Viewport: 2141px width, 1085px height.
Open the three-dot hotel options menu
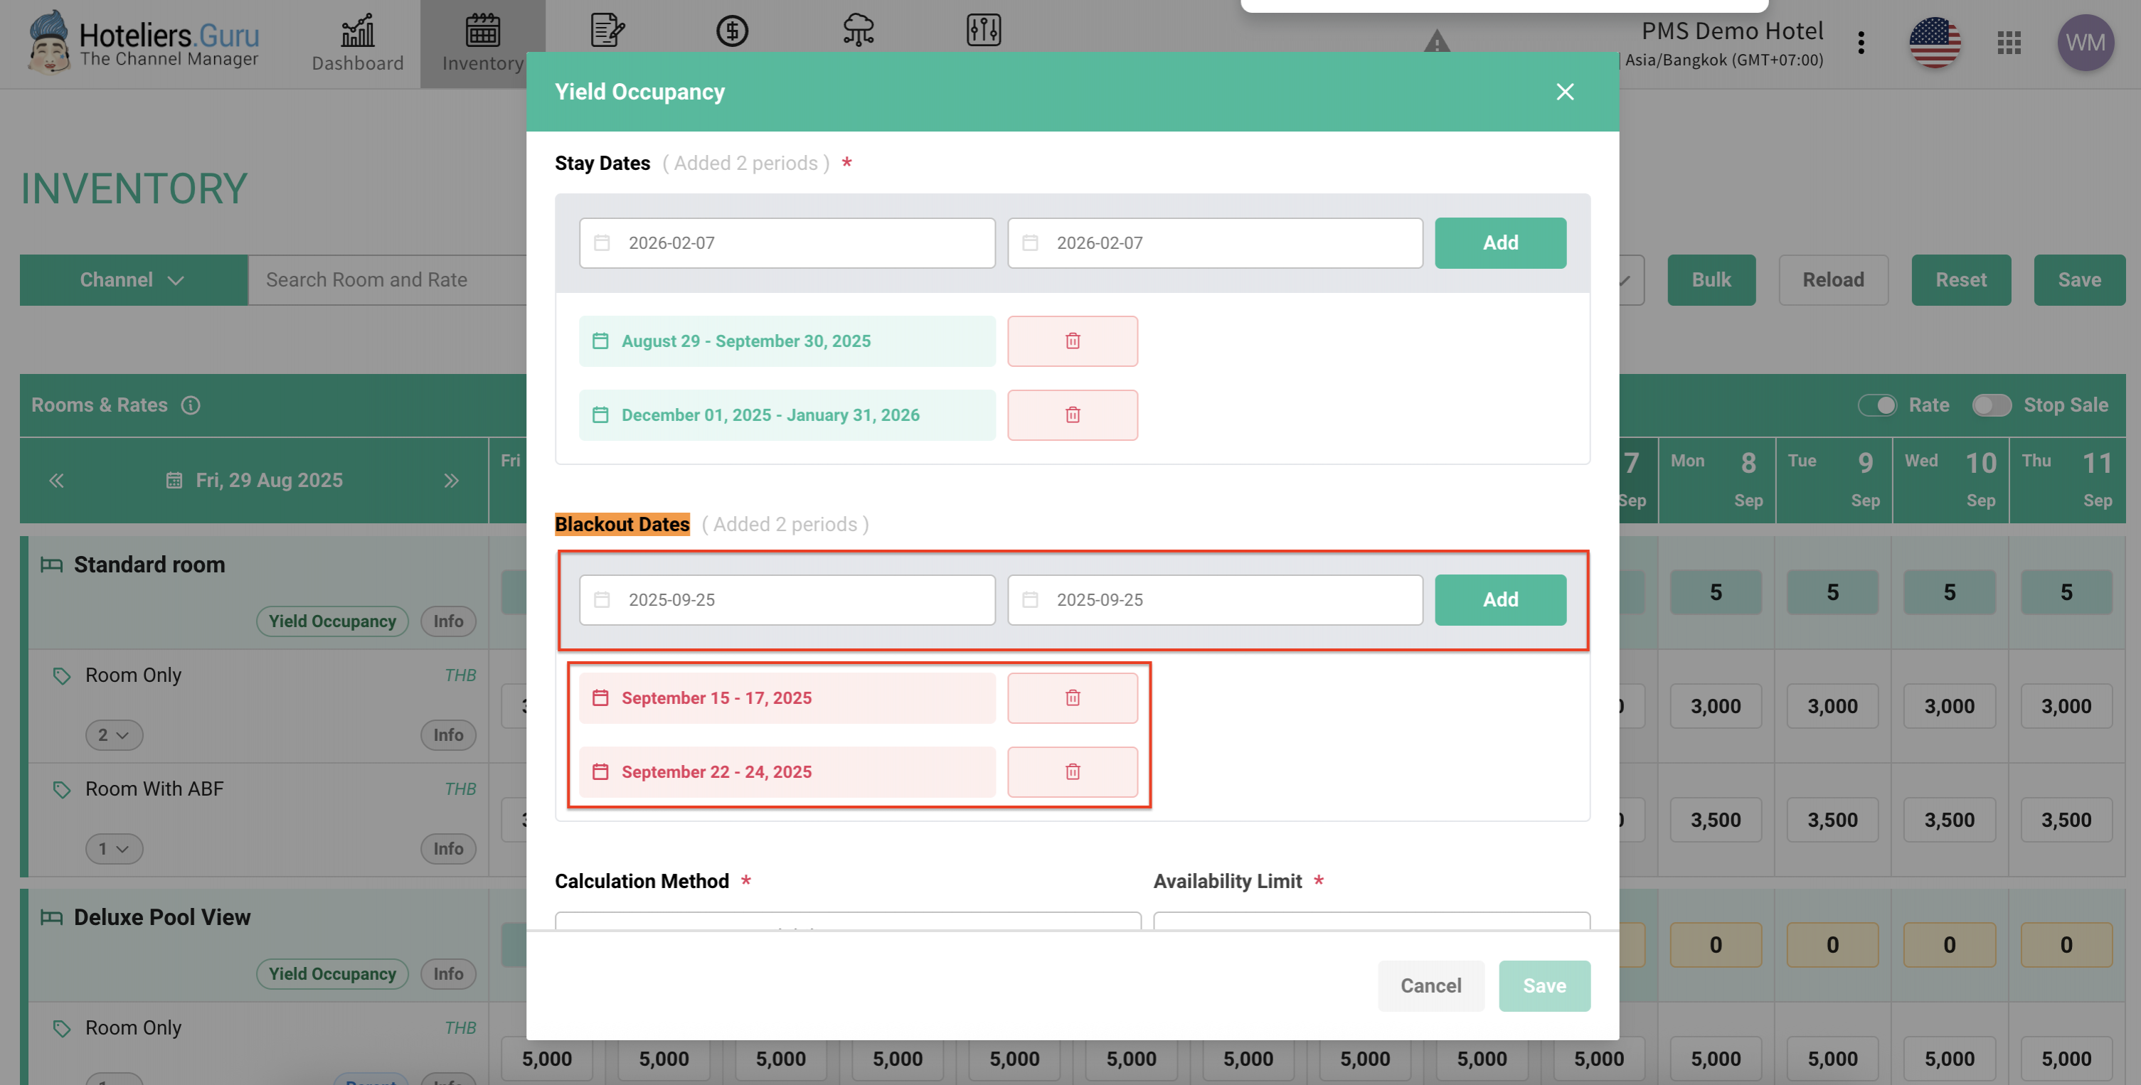point(1861,43)
